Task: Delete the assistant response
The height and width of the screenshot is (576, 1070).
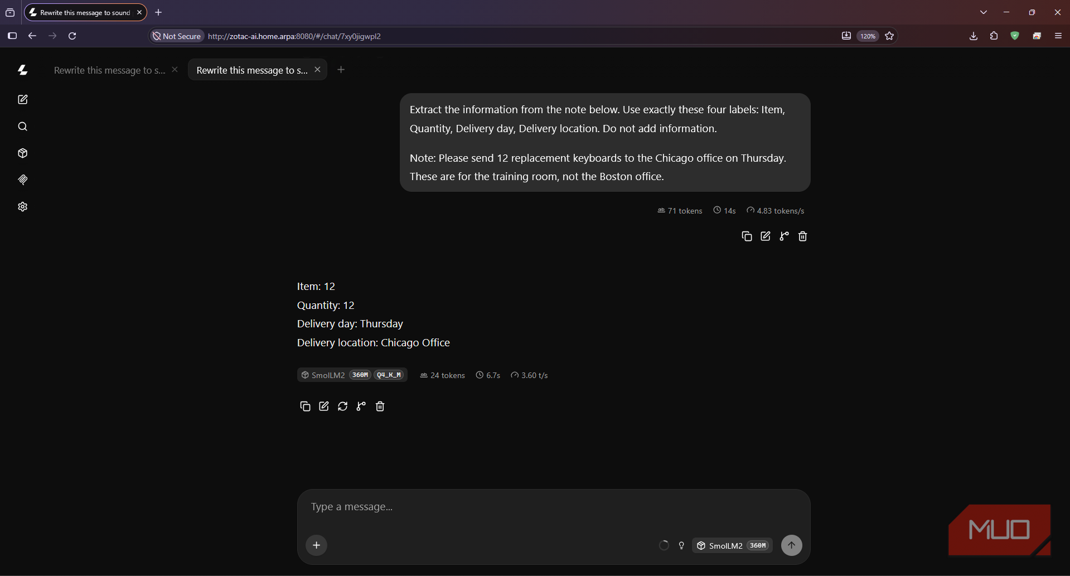Action: pos(380,406)
